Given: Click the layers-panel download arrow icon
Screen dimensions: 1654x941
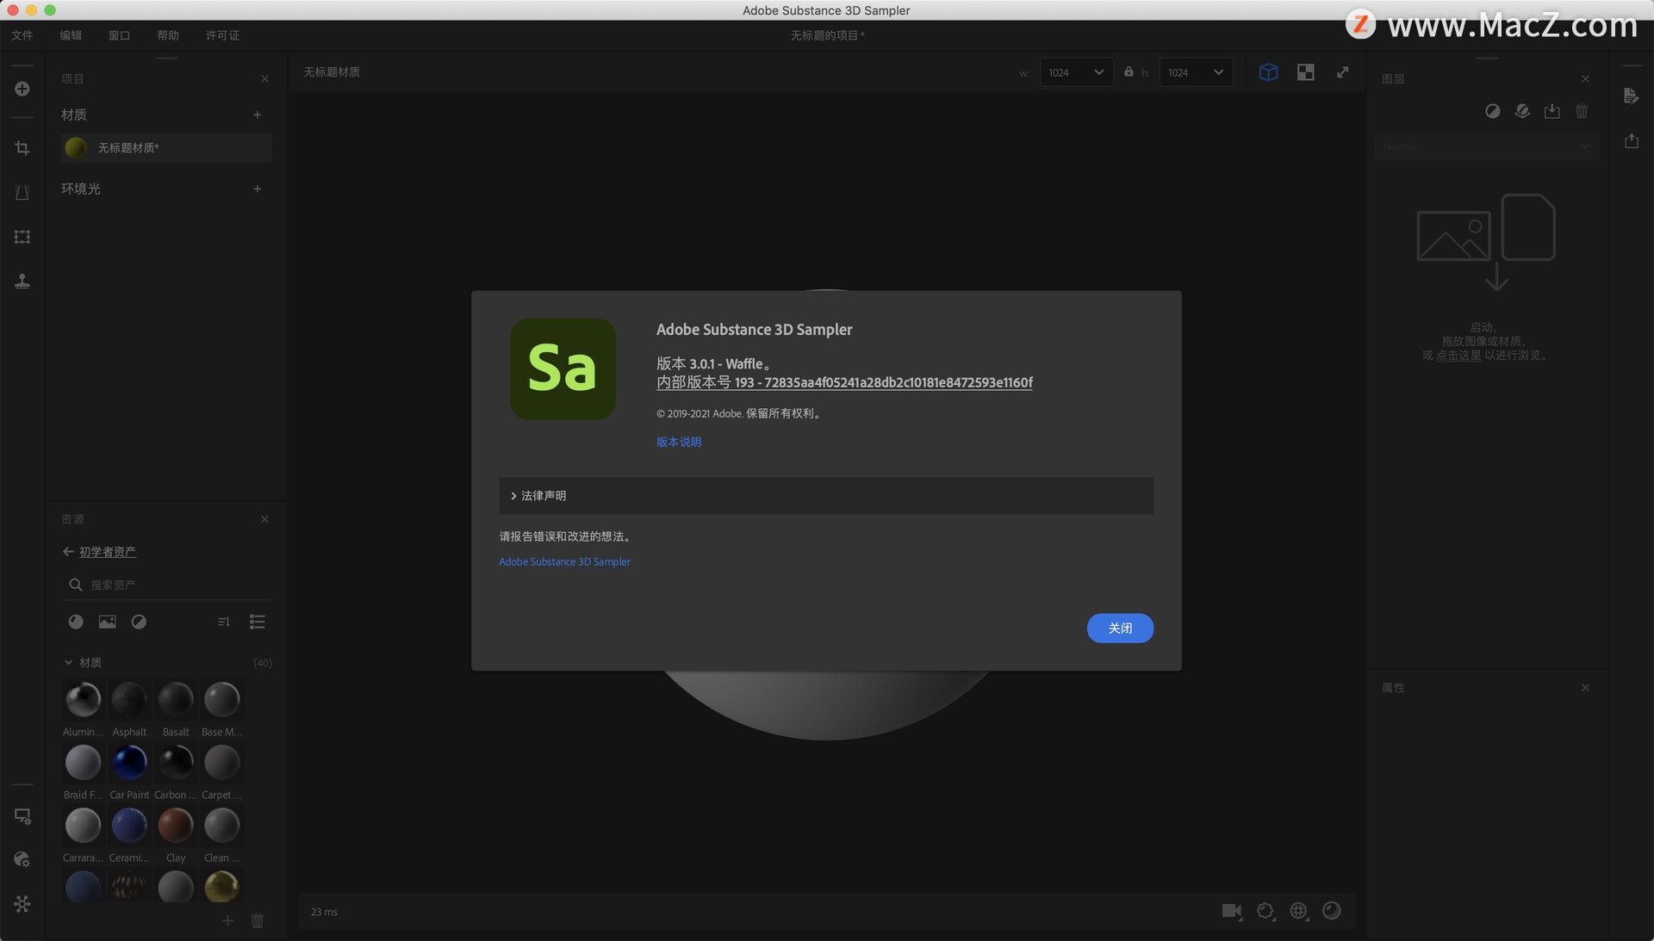Looking at the screenshot, I should coord(1551,111).
